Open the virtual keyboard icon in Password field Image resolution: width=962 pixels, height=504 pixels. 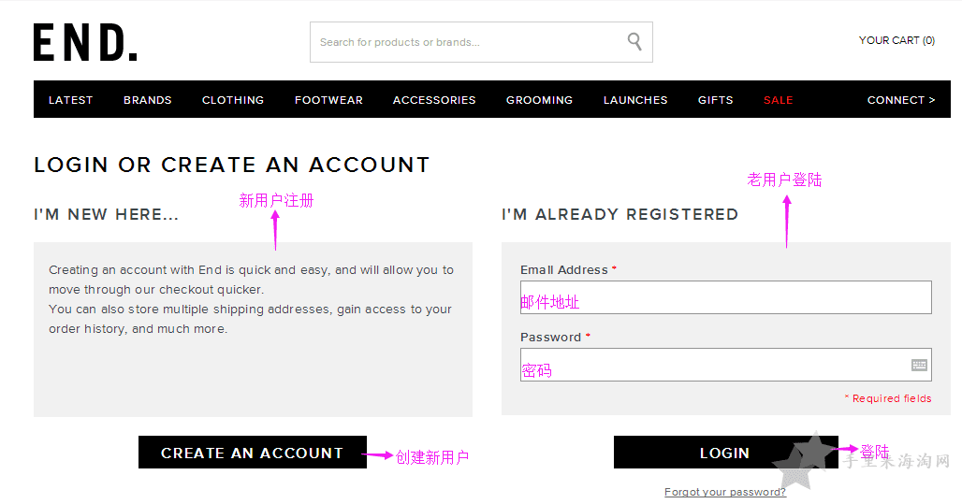919,366
